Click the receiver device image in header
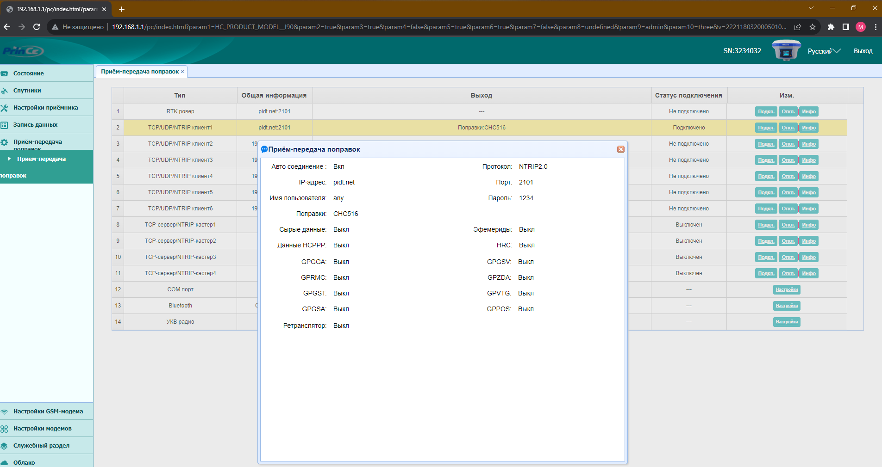The height and width of the screenshot is (467, 882). coord(786,50)
